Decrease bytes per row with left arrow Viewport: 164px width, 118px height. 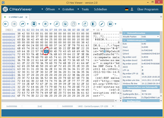tap(94, 30)
